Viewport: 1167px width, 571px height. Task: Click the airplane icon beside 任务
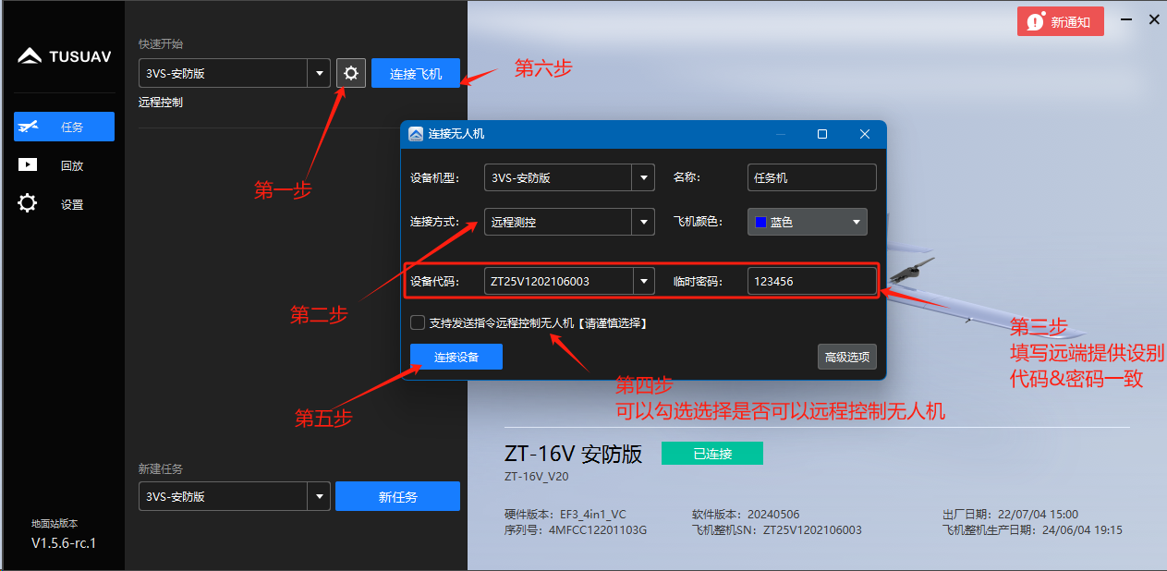point(29,127)
